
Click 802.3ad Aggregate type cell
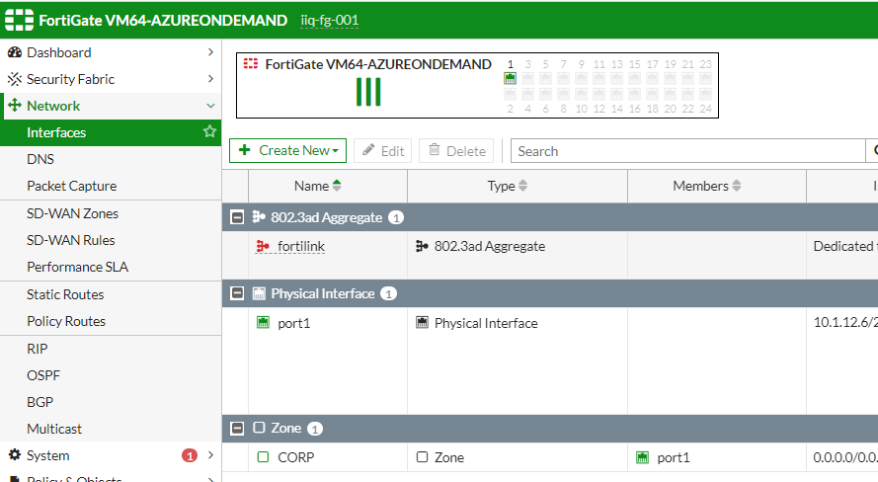tap(518, 255)
